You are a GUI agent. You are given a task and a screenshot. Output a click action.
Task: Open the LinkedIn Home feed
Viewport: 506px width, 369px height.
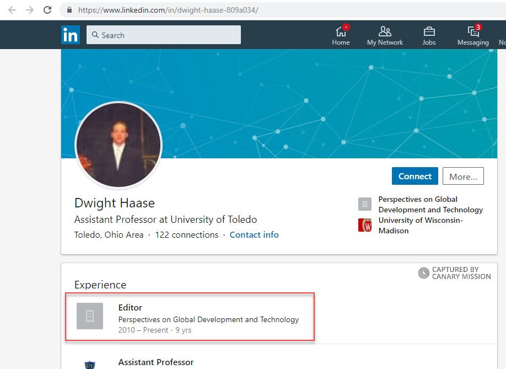(x=341, y=34)
